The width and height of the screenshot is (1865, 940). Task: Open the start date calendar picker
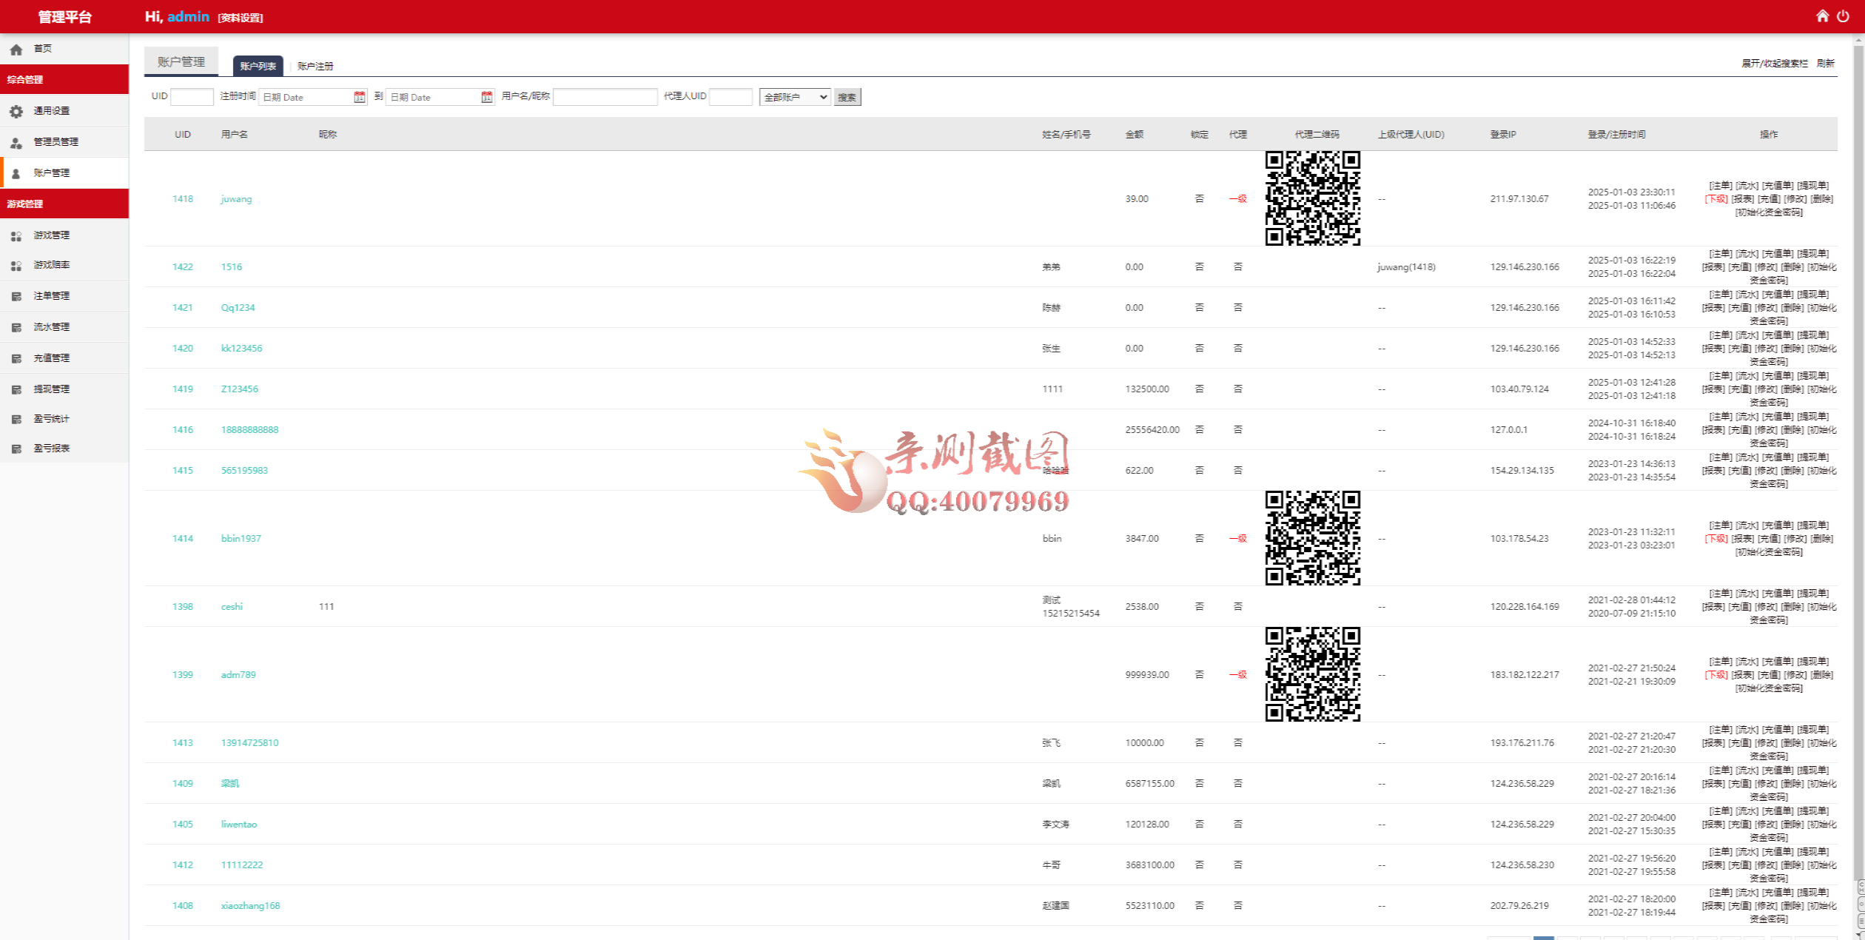click(359, 96)
